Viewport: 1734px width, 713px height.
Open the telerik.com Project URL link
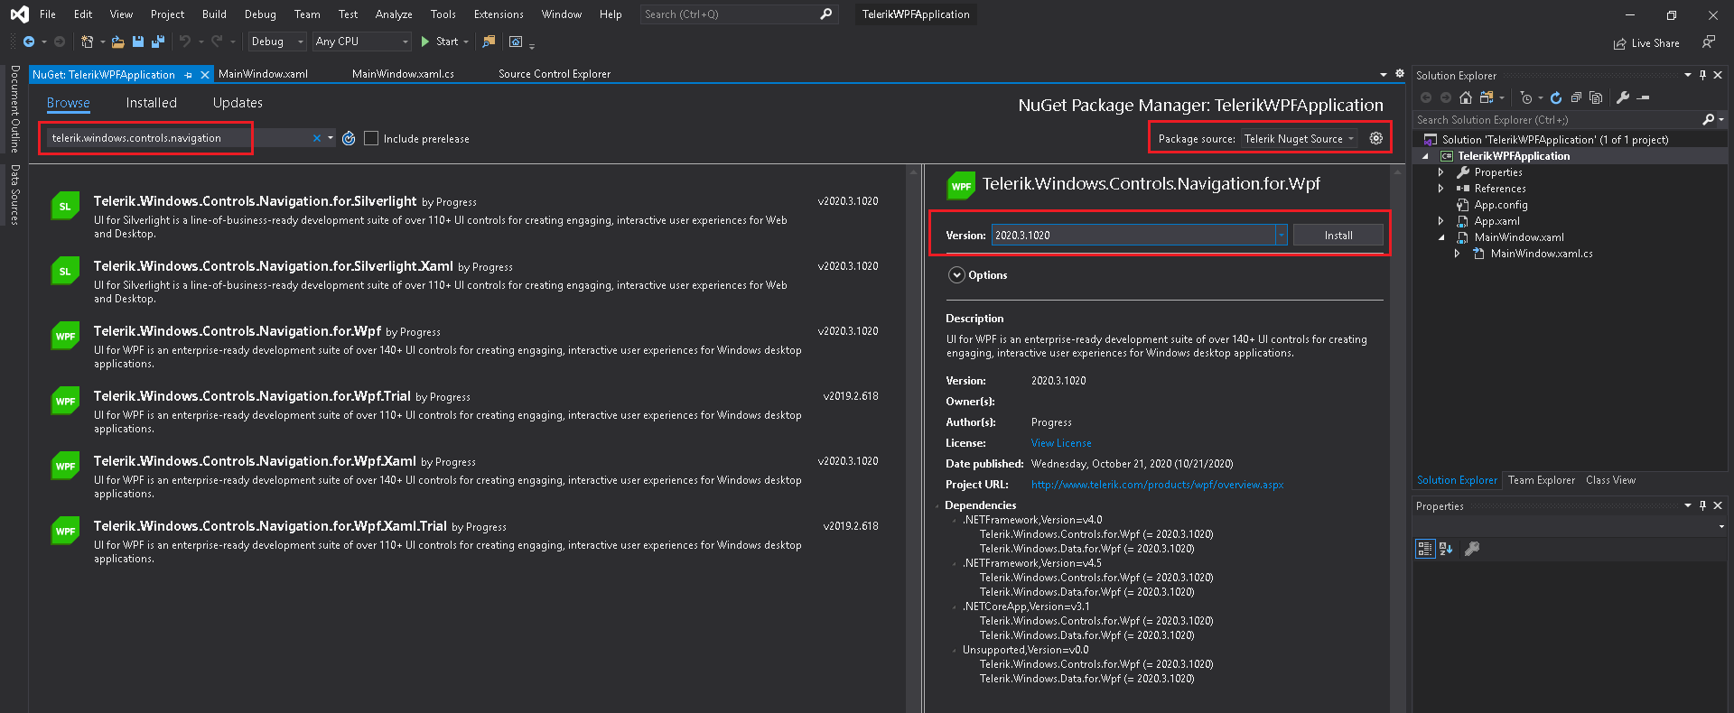tap(1157, 485)
